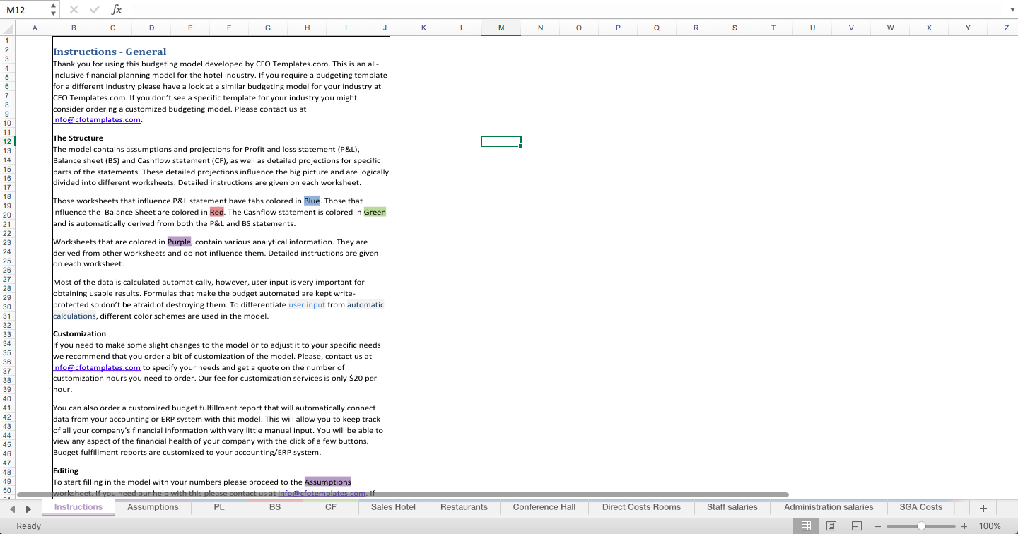Click the highlighted word 'Red'

click(x=216, y=212)
